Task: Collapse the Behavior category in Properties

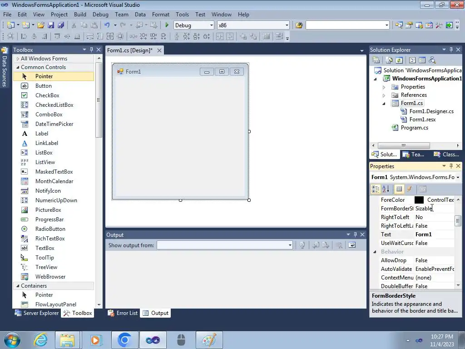Action: pyautogui.click(x=375, y=252)
